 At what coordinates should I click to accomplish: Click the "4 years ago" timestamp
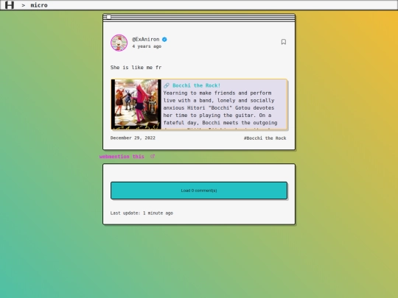point(147,46)
